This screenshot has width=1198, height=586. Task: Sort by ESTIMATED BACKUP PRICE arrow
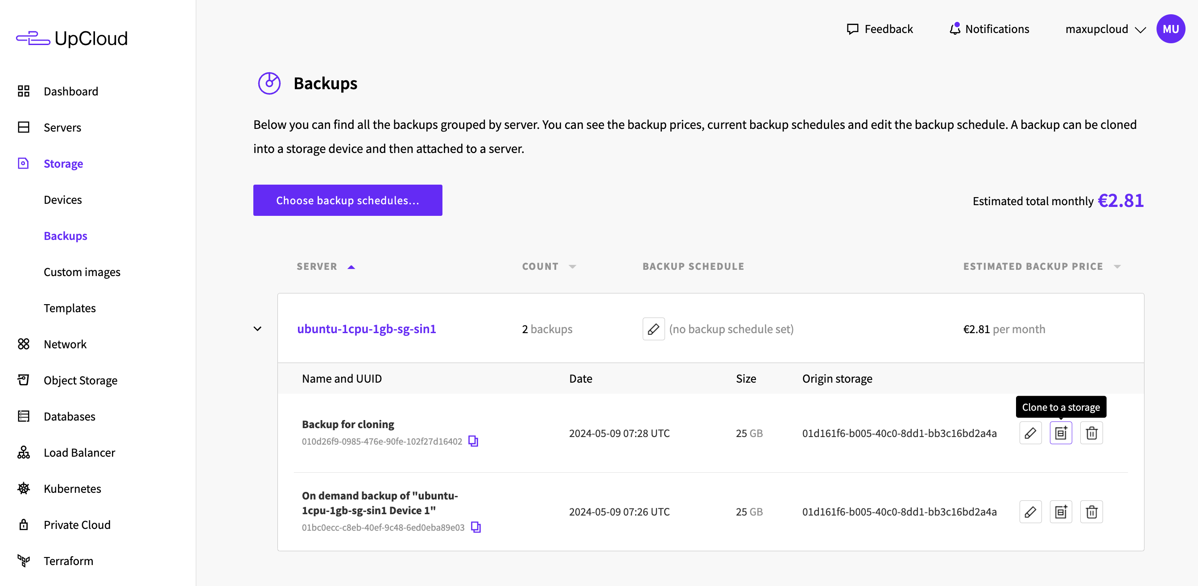click(1118, 267)
